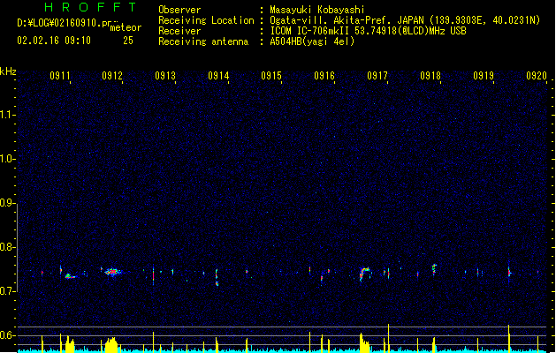
Task: Click the echo just after 0918
Action: [434, 269]
